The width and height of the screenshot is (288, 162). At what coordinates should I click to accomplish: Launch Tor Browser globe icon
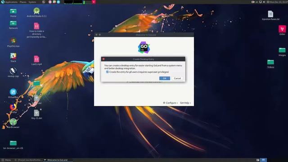(13, 122)
